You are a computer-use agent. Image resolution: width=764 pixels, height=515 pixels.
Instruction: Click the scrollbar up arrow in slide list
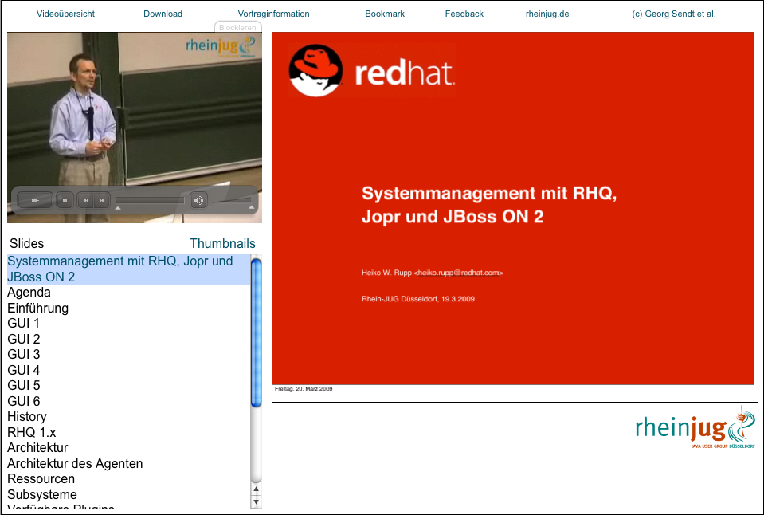tap(257, 489)
